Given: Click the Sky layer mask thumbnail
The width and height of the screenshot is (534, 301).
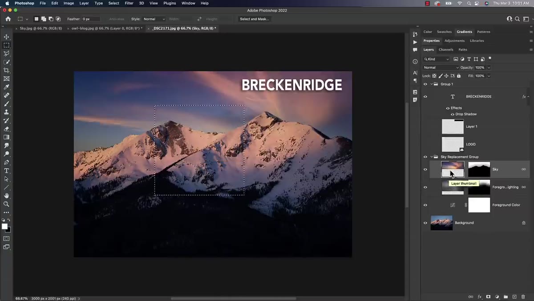Looking at the screenshot, I should point(479,169).
